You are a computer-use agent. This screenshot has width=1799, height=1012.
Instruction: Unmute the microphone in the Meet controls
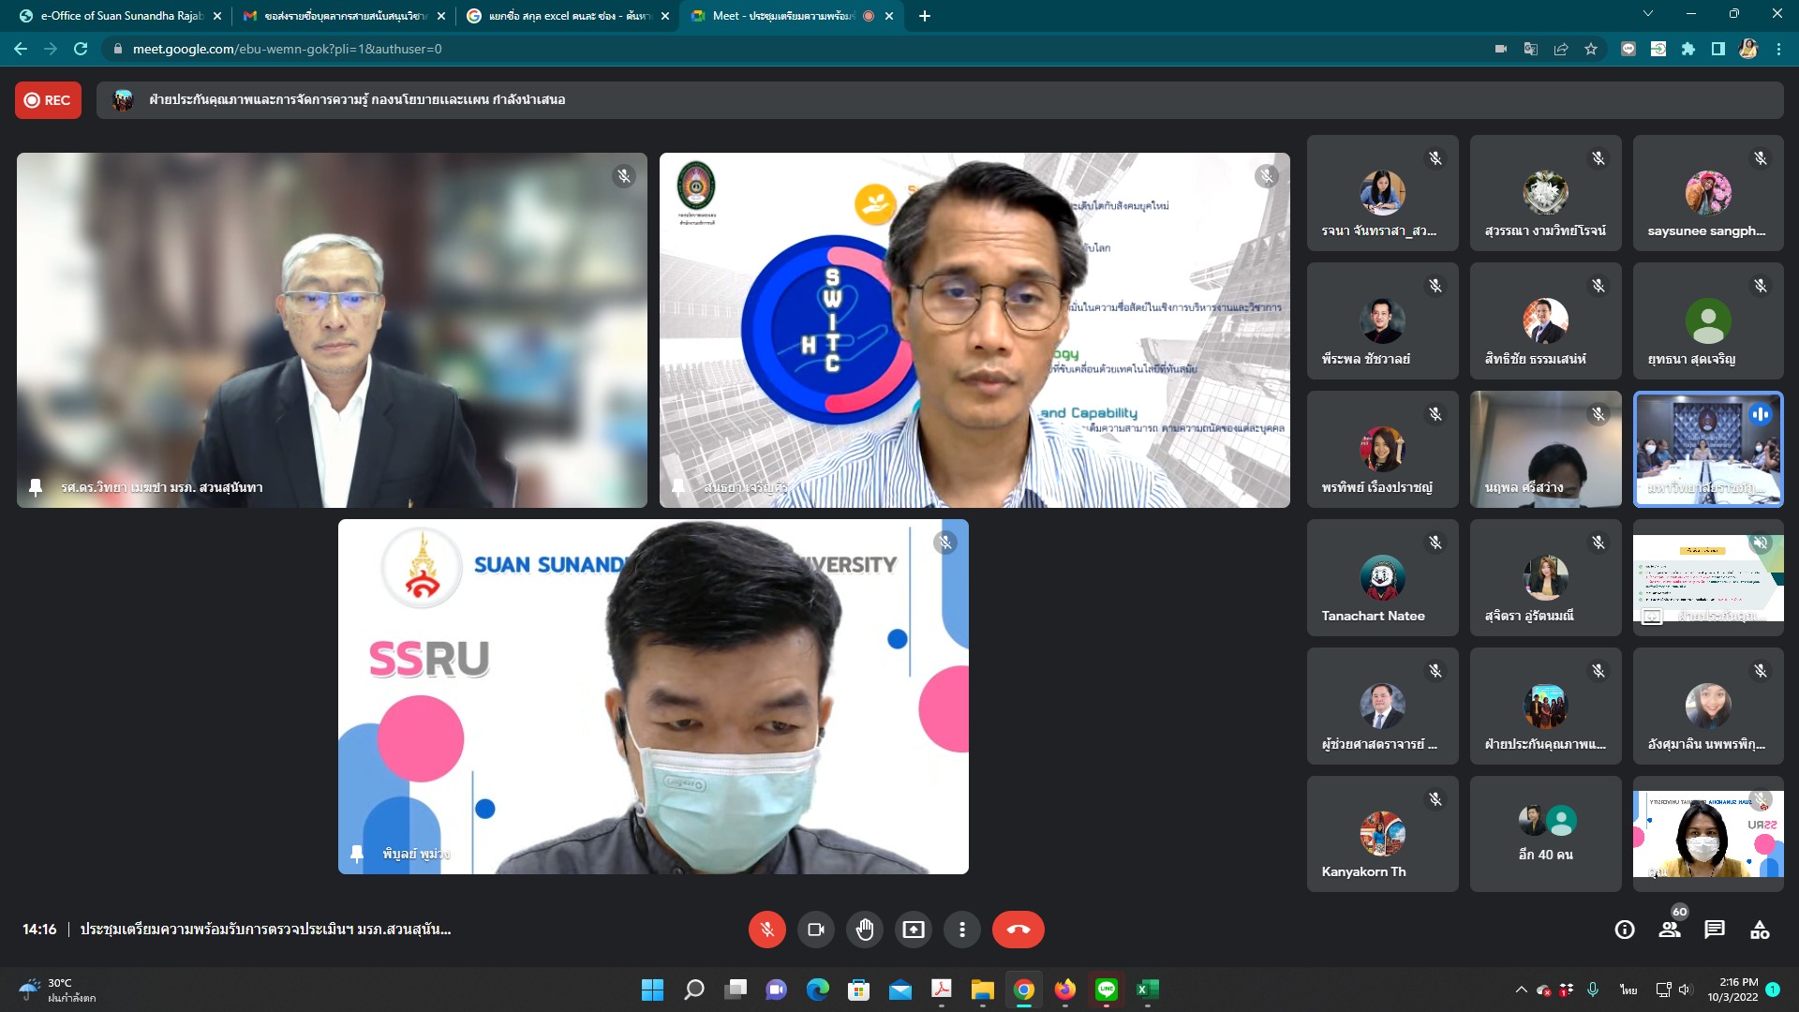pos(766,930)
